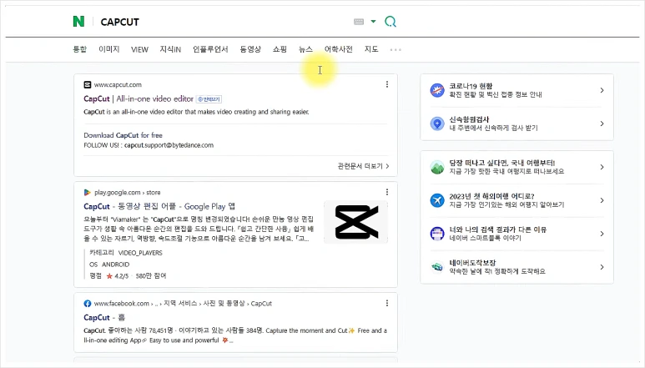Expand the 스마트블록 이야기 chevron

[x=602, y=234]
